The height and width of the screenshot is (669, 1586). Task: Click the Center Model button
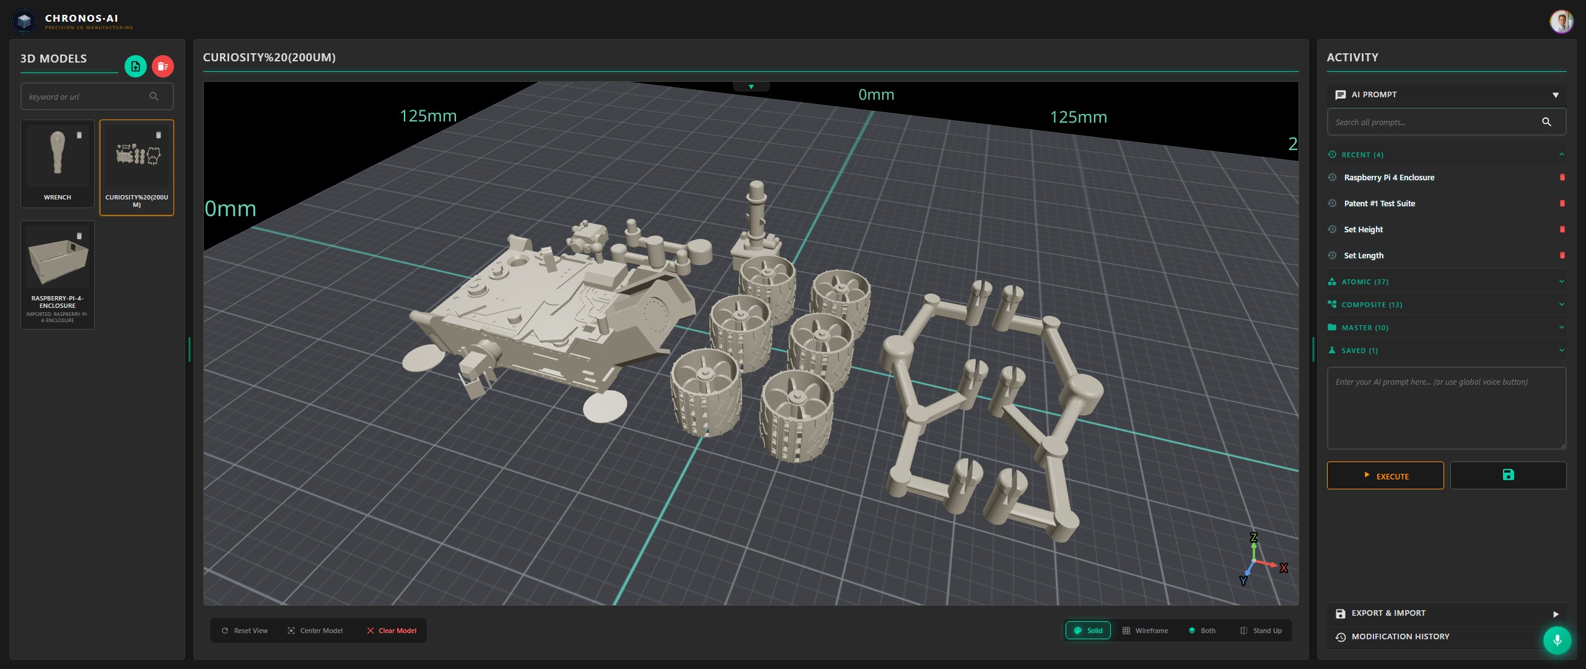pos(315,631)
